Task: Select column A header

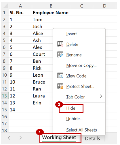Action: pos(20,6)
